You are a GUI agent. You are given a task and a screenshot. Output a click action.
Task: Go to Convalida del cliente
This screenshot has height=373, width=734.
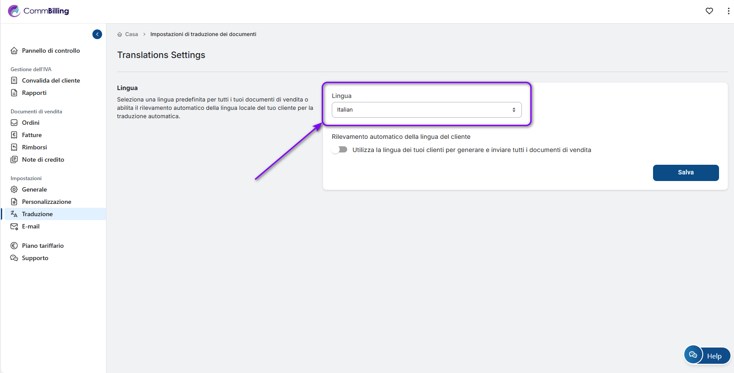[51, 80]
